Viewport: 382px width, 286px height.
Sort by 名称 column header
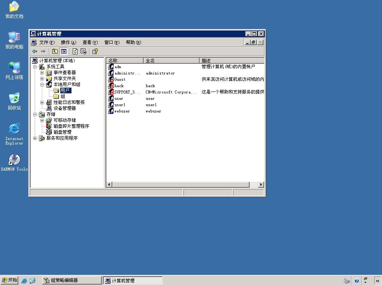coord(125,60)
